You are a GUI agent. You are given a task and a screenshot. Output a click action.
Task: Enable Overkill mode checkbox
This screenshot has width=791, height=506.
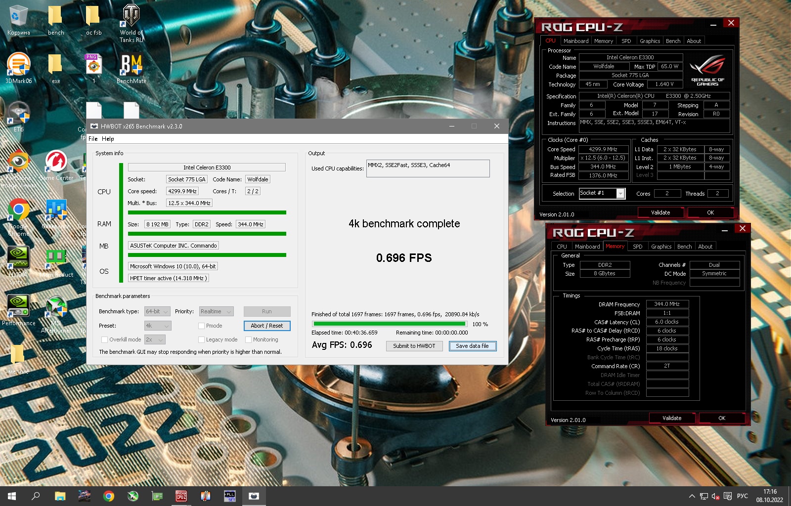point(104,339)
